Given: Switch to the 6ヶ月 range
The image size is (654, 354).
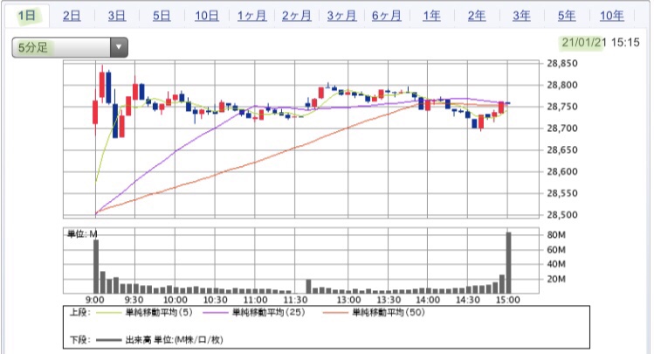Looking at the screenshot, I should (x=387, y=16).
